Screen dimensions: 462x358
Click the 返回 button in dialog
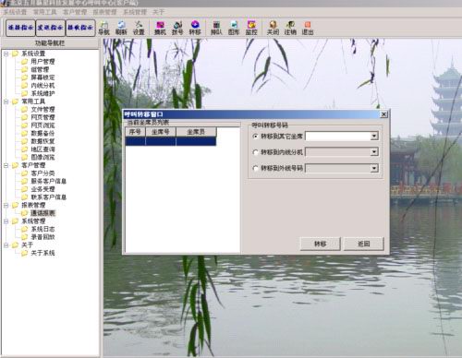(x=364, y=244)
